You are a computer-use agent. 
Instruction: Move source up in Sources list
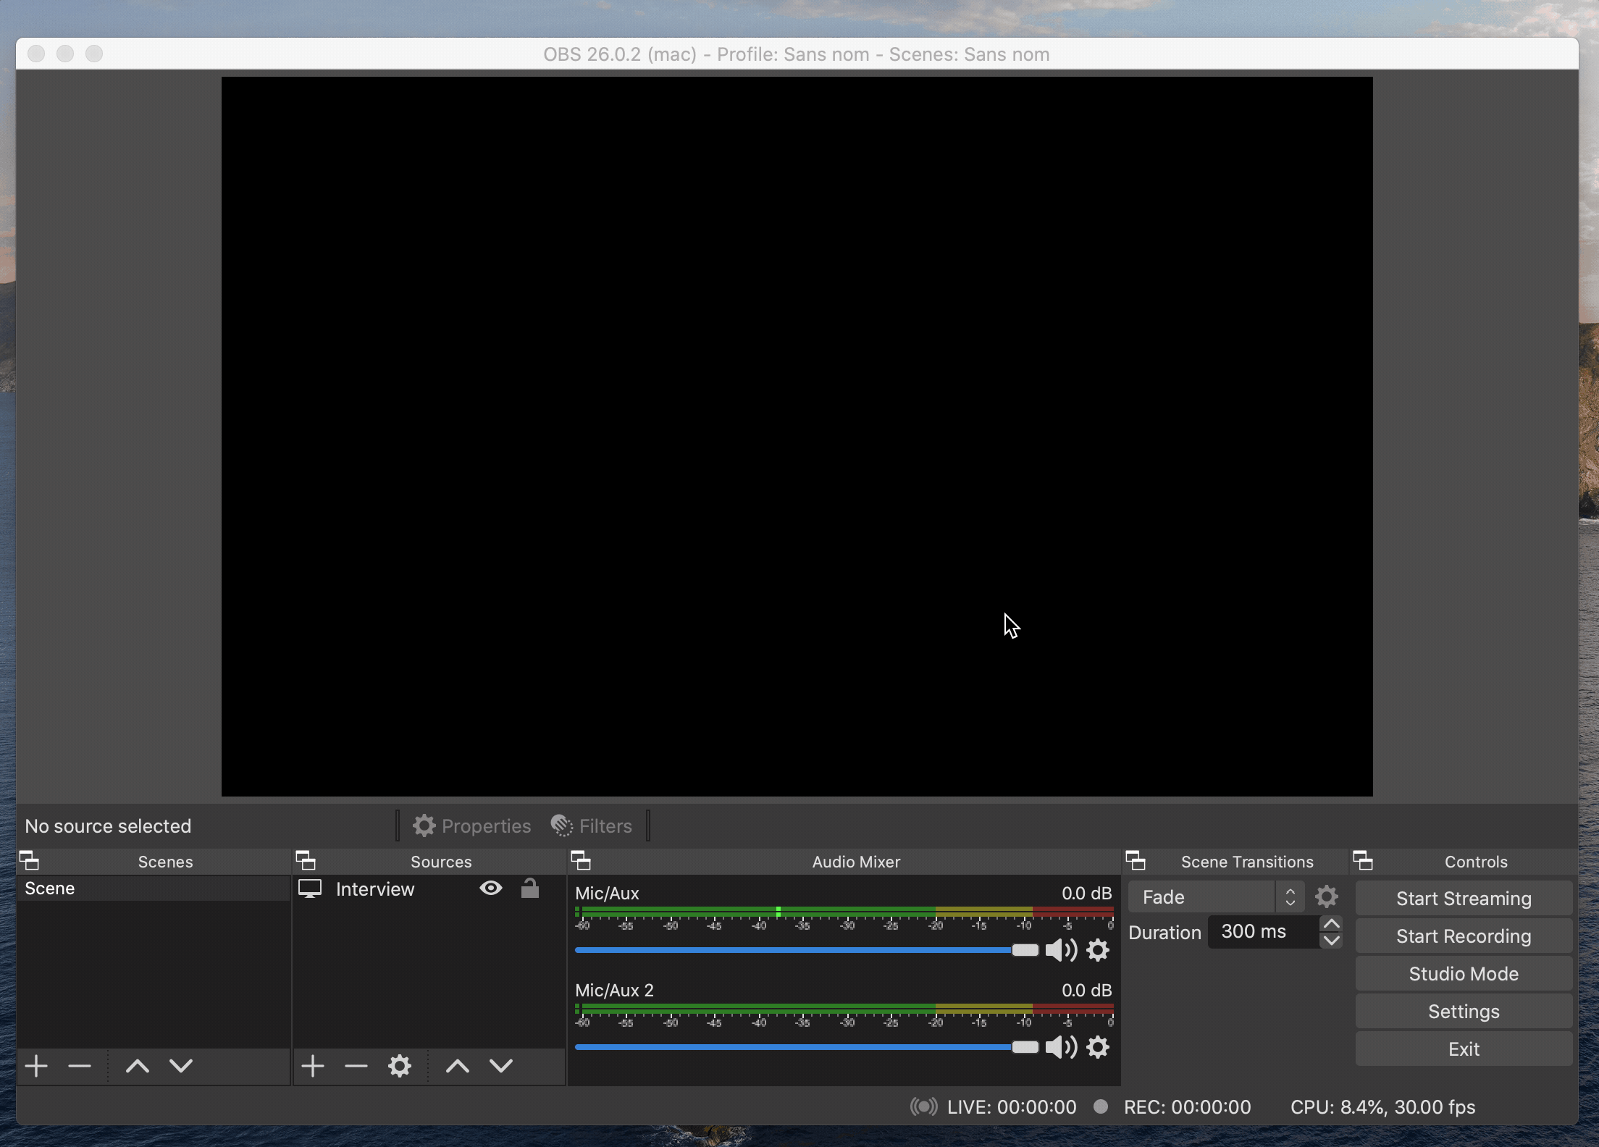457,1066
